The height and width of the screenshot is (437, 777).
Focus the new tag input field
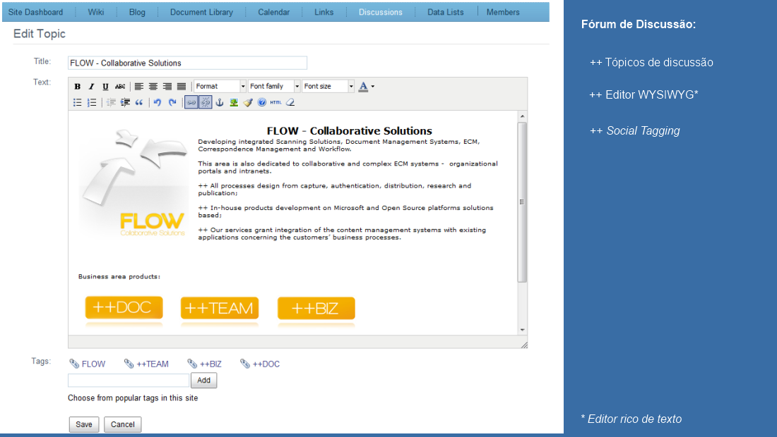(x=129, y=380)
